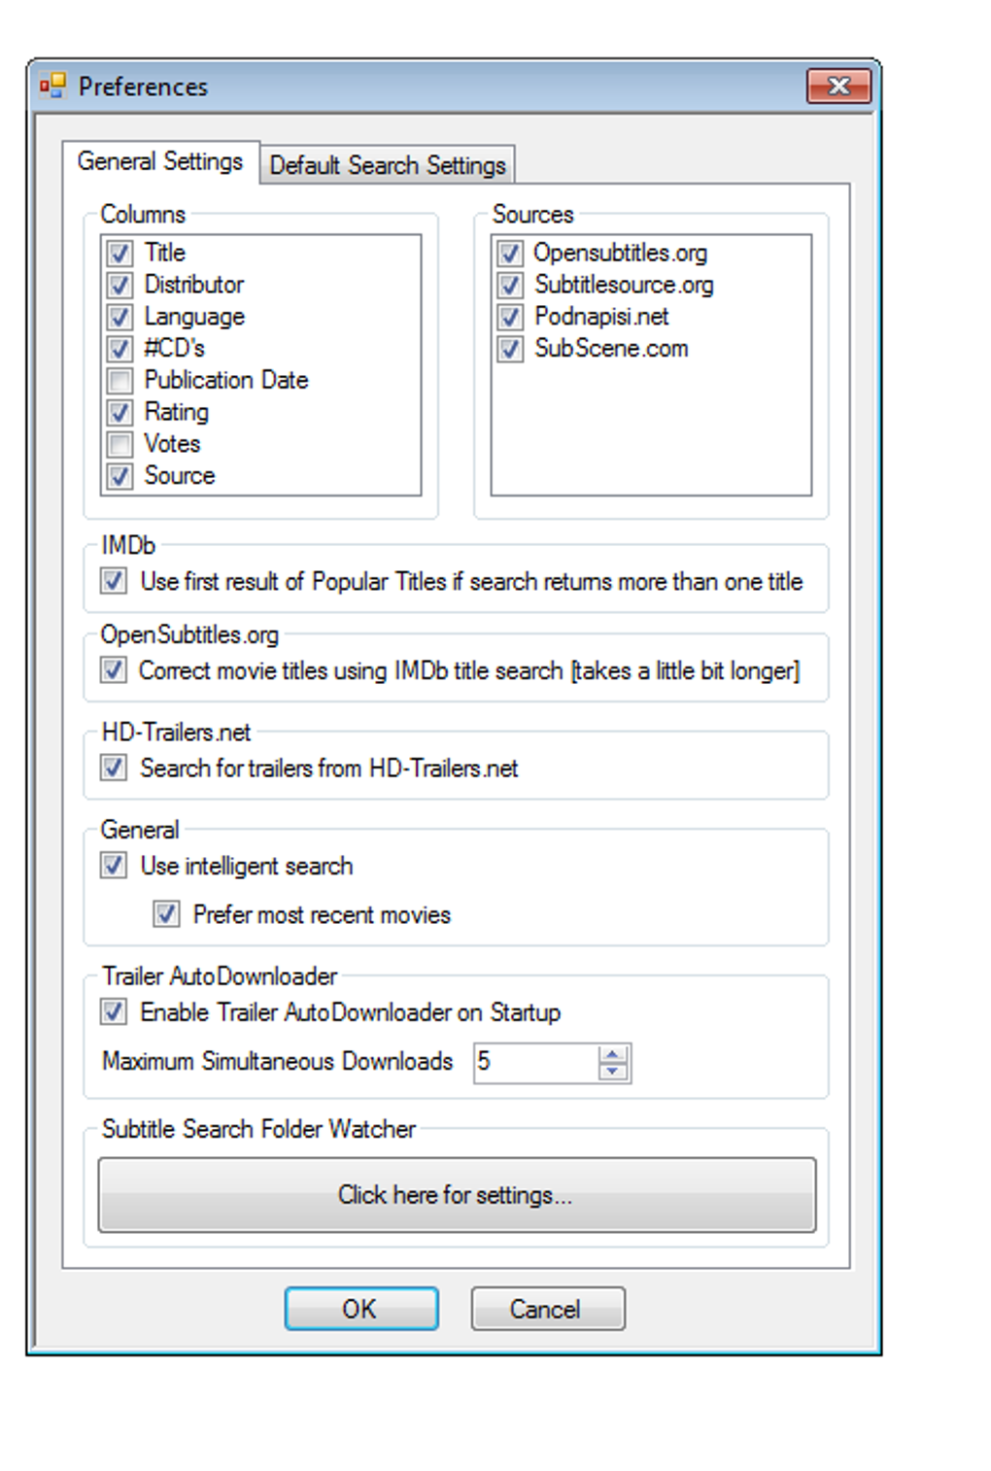
Task: Uncheck the Distributor column
Action: click(118, 285)
